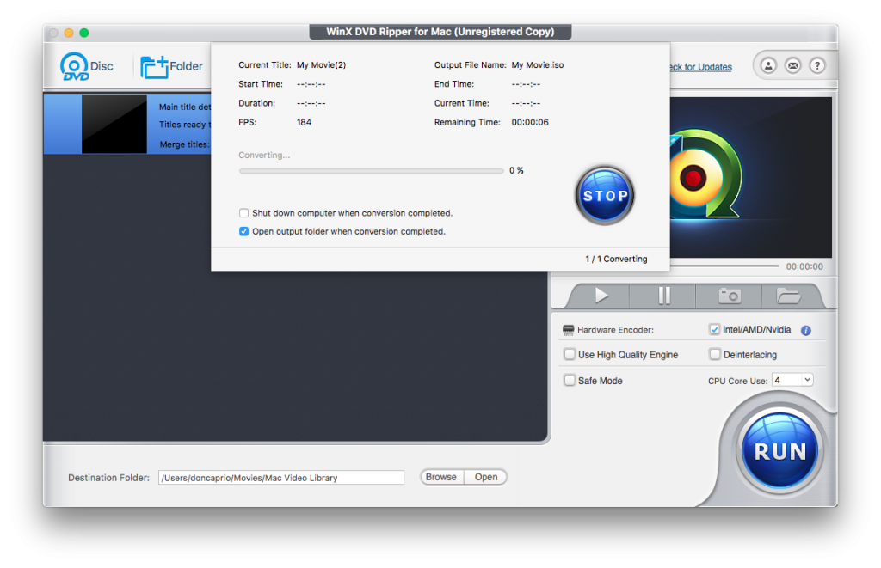Click the "1 / 1 Converting" status text
Screen dimensions: 881x568
click(x=616, y=259)
